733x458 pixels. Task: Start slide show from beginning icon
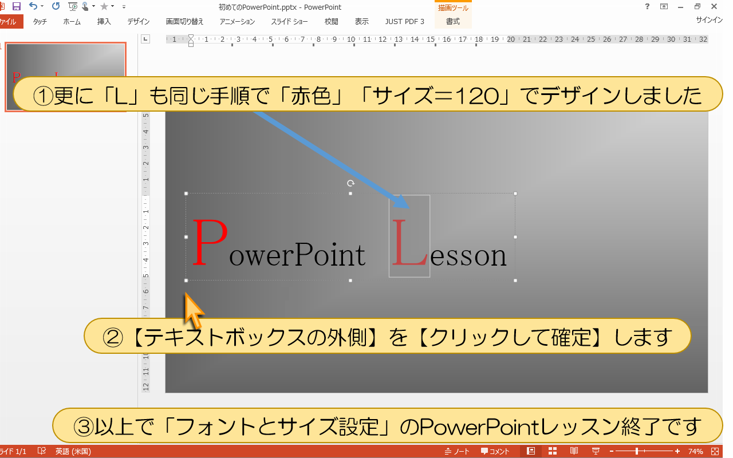pyautogui.click(x=73, y=7)
